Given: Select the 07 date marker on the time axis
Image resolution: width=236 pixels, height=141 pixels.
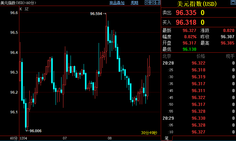Looking at the screenshot, I should (x=65, y=138).
